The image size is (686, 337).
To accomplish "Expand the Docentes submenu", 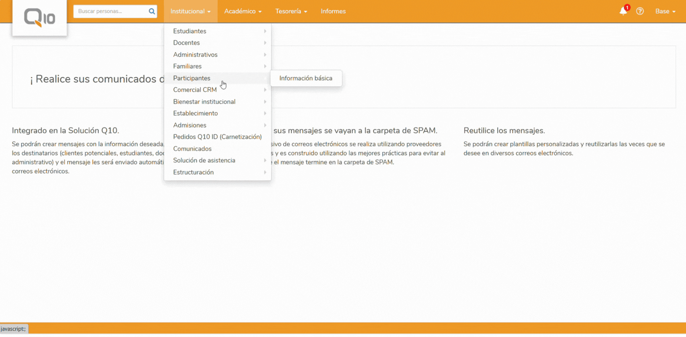I will coord(186,43).
